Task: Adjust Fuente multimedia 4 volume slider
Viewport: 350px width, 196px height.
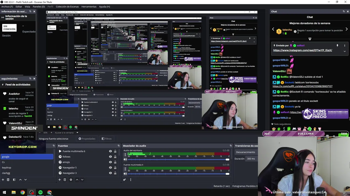Action: point(178,174)
